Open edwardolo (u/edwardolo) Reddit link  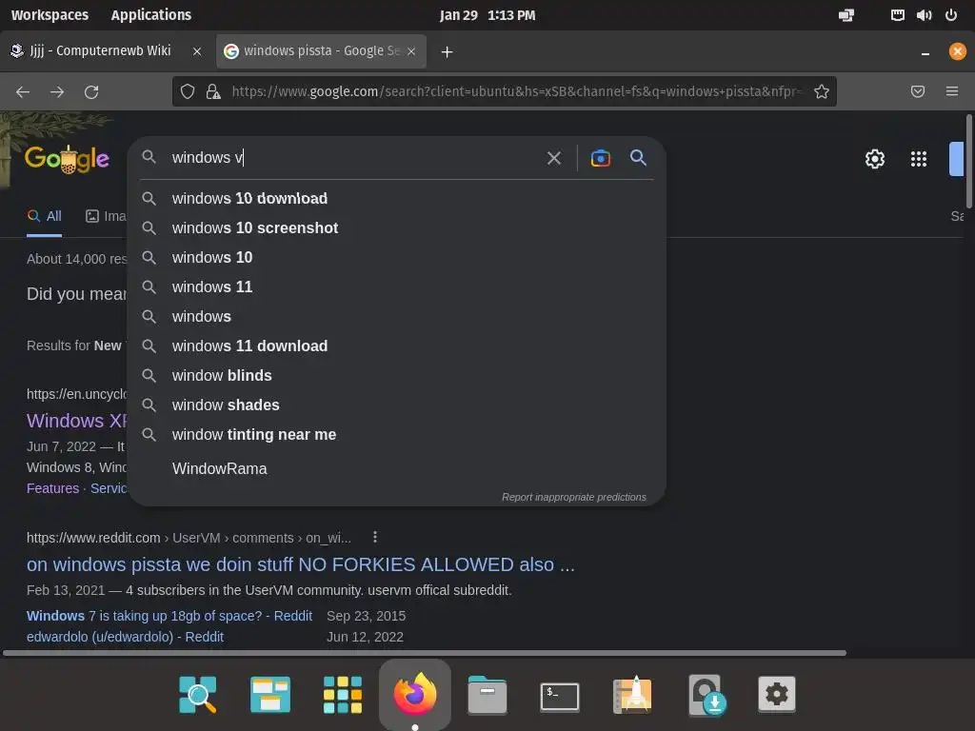[125, 637]
